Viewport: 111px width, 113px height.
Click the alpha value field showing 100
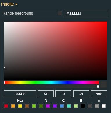99,94
